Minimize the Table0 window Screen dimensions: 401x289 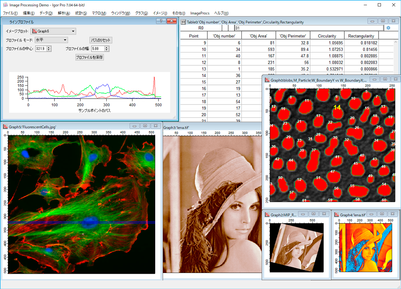tap(373, 21)
